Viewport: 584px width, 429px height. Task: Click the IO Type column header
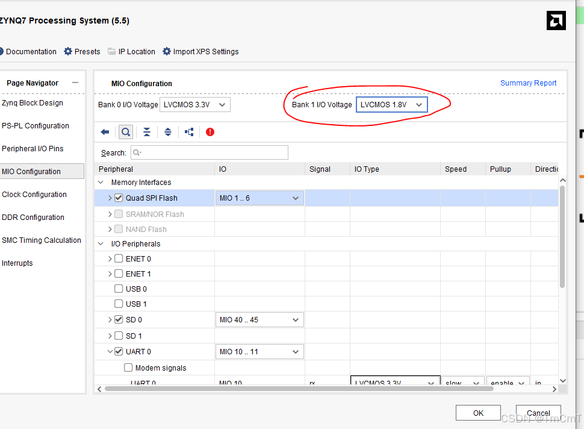tap(395, 169)
